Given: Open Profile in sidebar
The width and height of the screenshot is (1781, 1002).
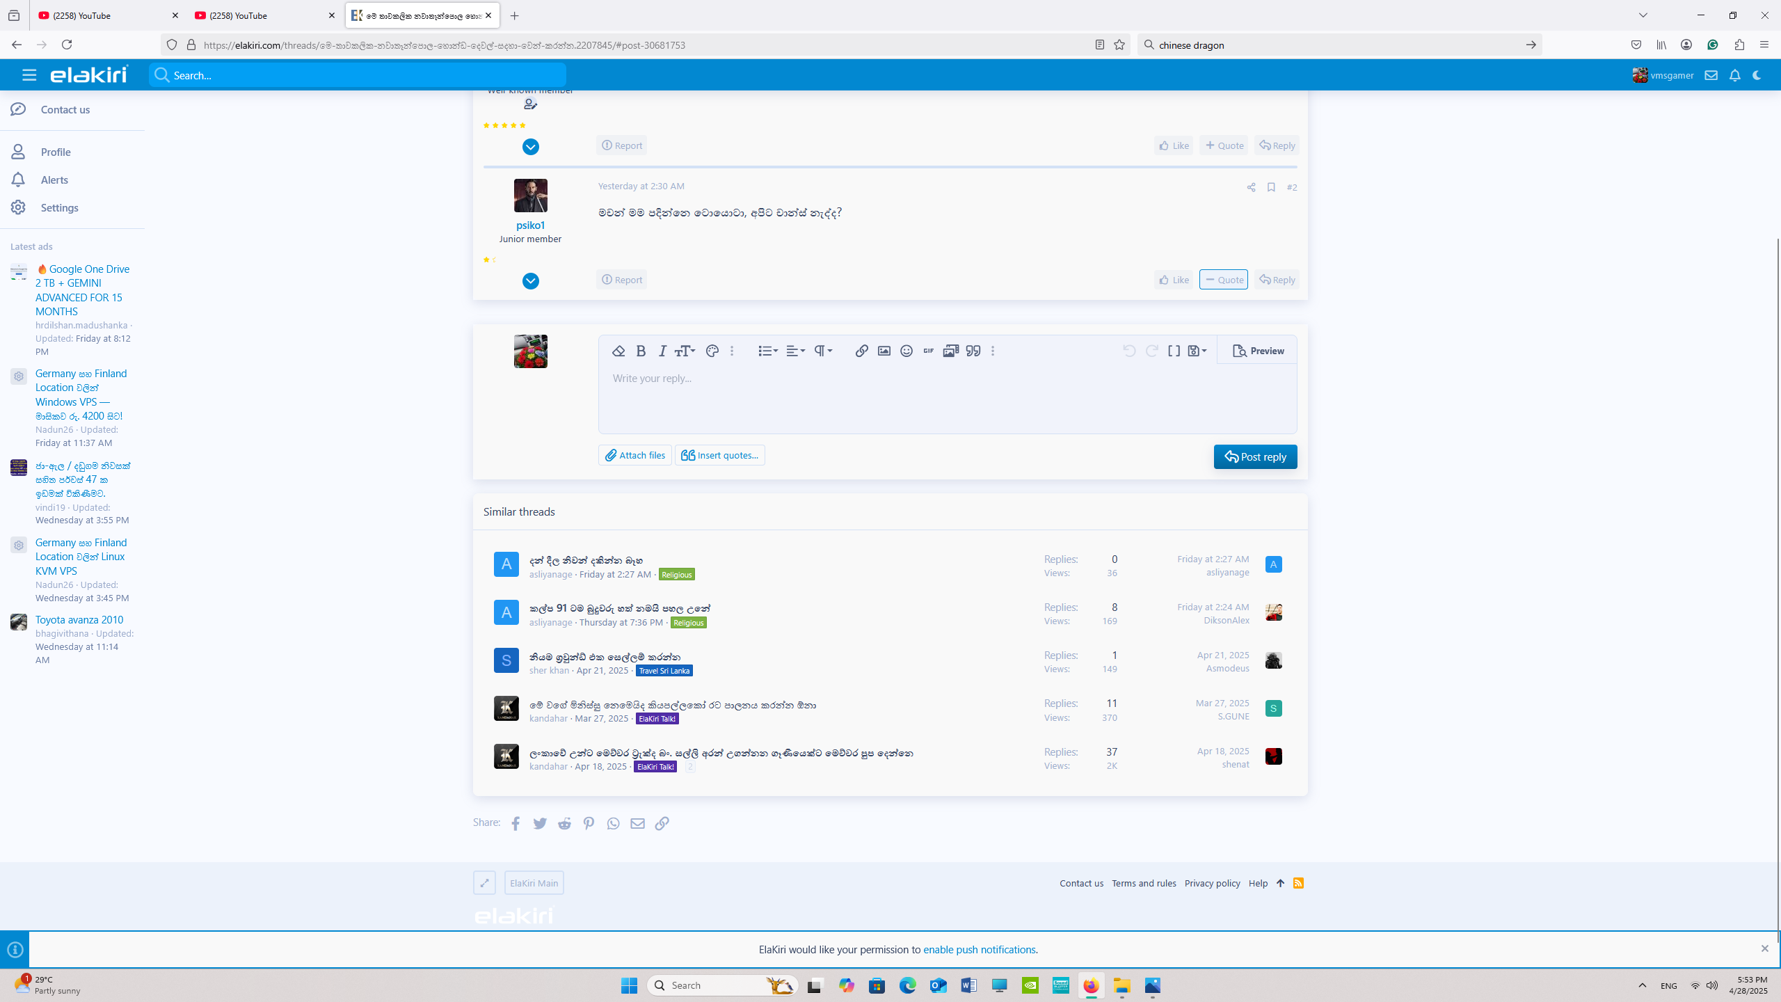Looking at the screenshot, I should point(56,152).
